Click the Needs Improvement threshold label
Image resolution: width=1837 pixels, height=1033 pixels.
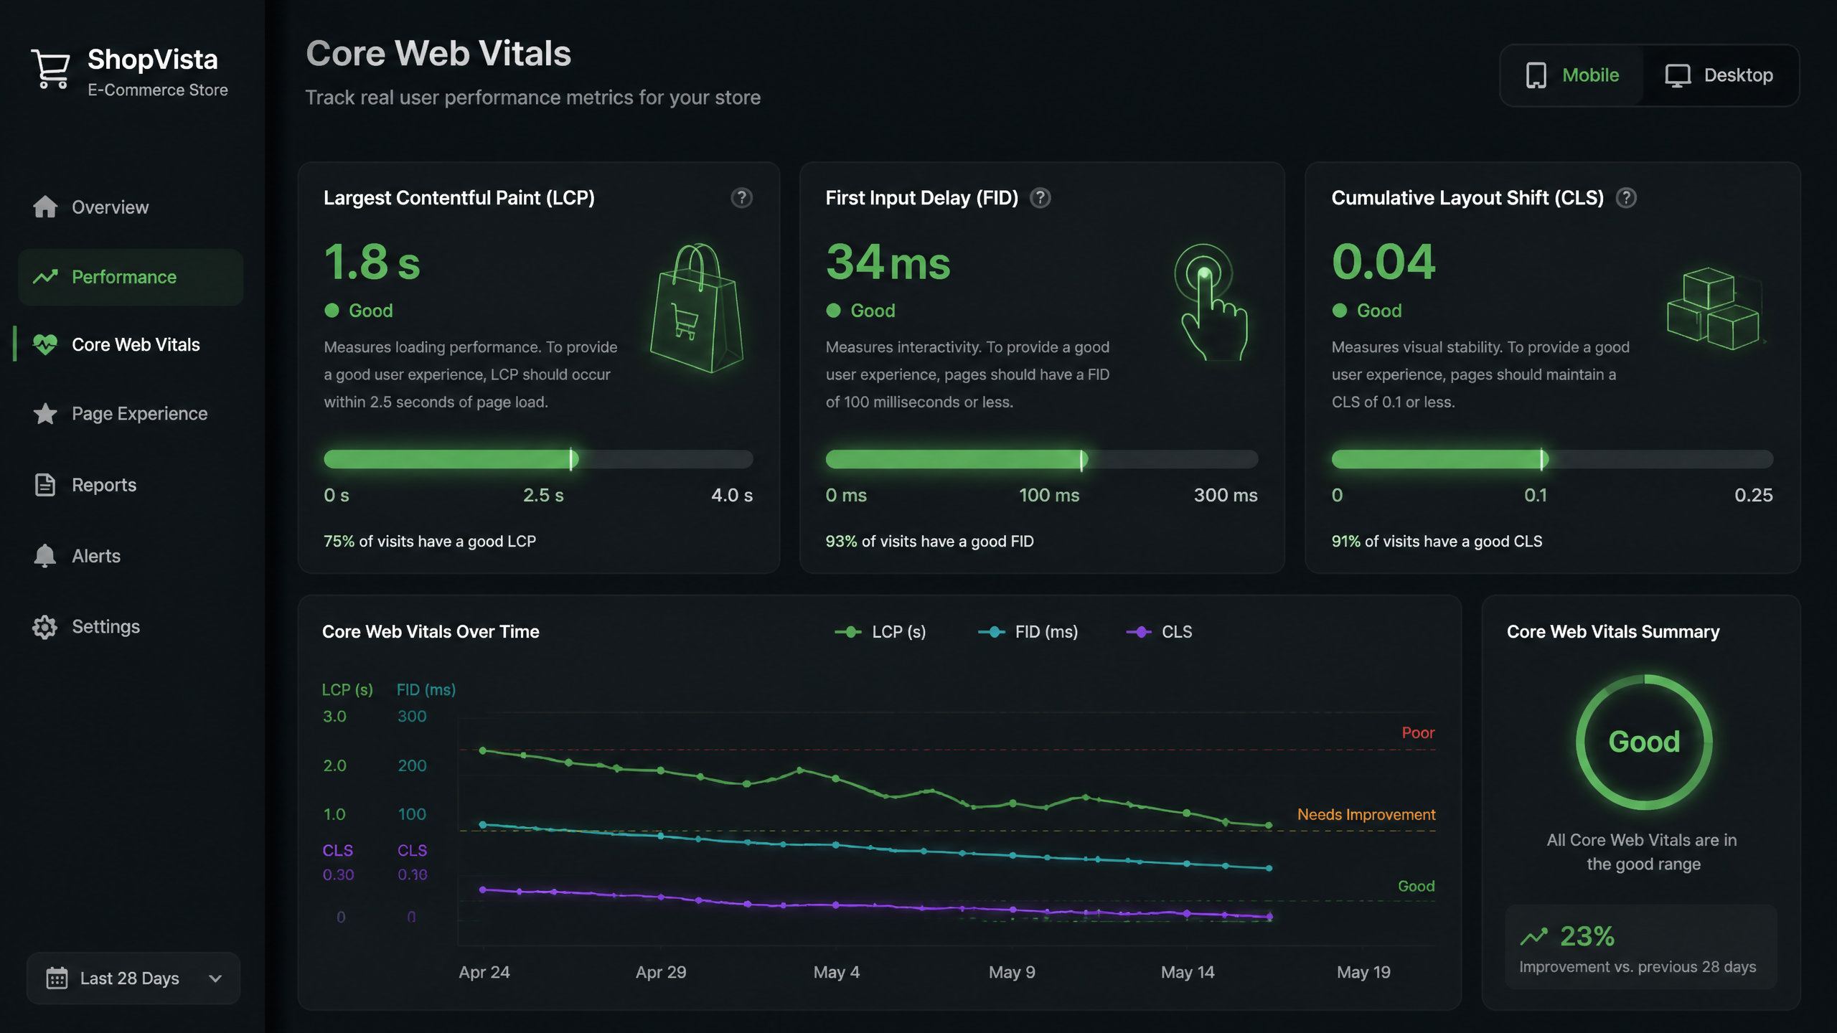point(1366,815)
